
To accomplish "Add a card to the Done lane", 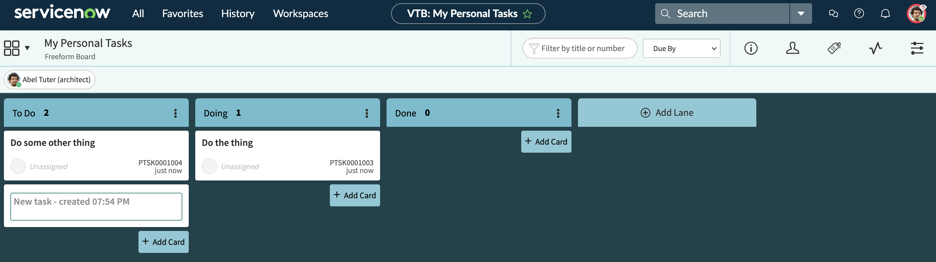I will click(x=546, y=142).
